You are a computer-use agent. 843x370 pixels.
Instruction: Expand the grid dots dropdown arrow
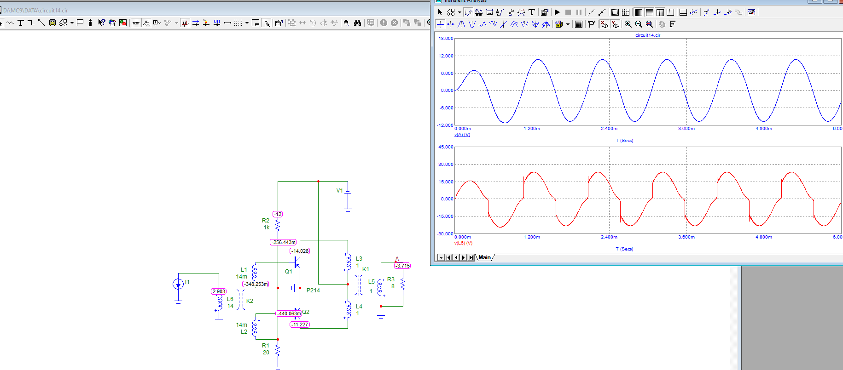coord(247,23)
